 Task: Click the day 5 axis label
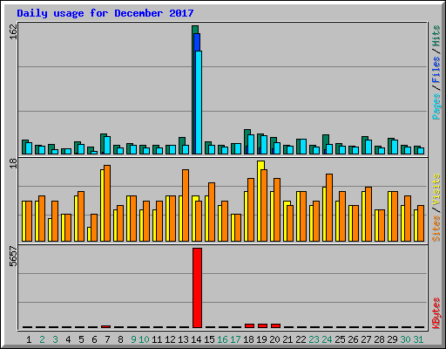pyautogui.click(x=81, y=339)
